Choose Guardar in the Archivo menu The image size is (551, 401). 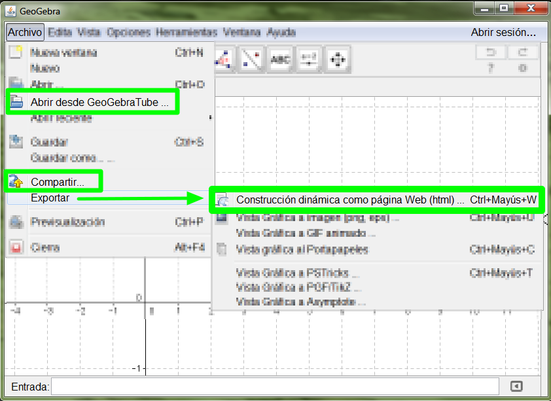110,142
